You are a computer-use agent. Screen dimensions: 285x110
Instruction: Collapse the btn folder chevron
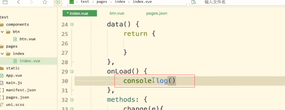tap(2, 32)
